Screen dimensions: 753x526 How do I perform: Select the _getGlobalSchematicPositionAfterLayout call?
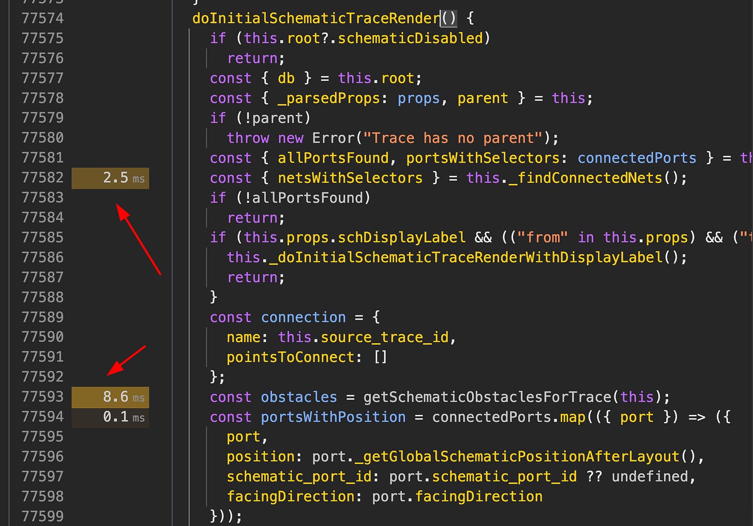point(517,457)
